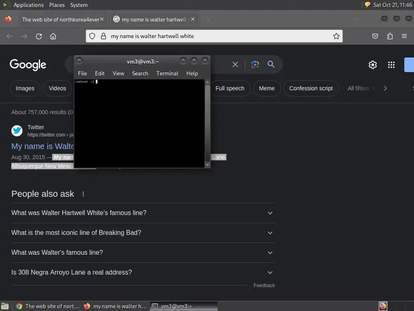Image resolution: width=414 pixels, height=311 pixels.
Task: Reload the current page
Action: tap(39, 36)
